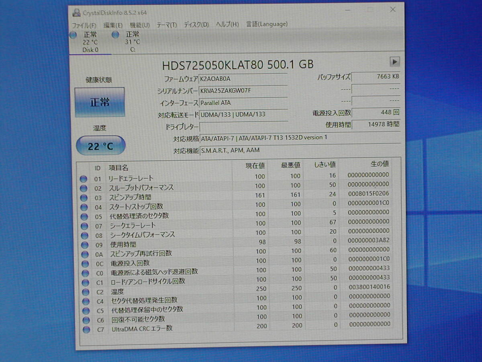The image size is (482, 362).
Task: Click the スピンアップ時間 row label
Action: (x=130, y=197)
